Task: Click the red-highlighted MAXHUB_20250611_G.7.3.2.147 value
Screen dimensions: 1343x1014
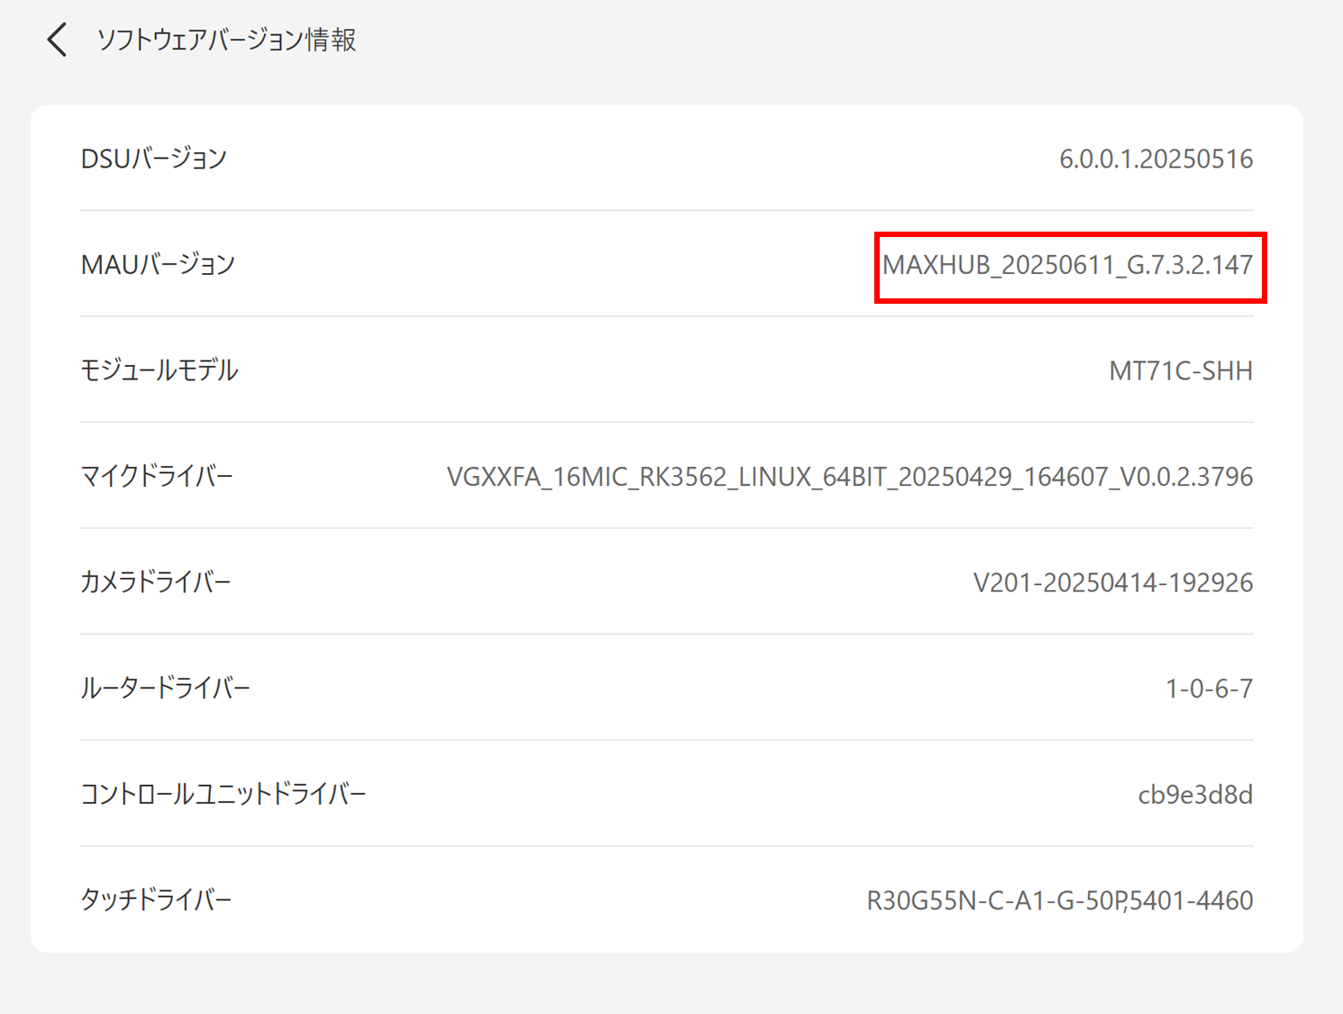Action: point(1068,265)
